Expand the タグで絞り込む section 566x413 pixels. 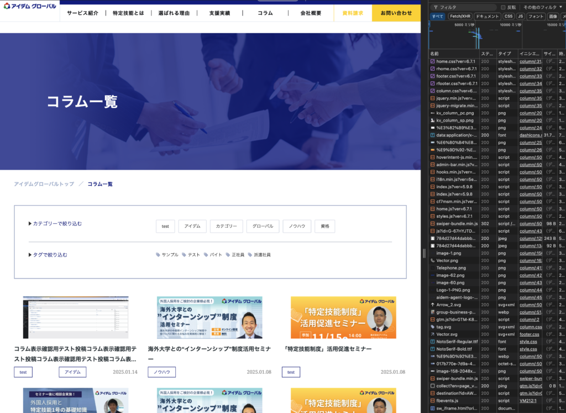click(x=48, y=255)
